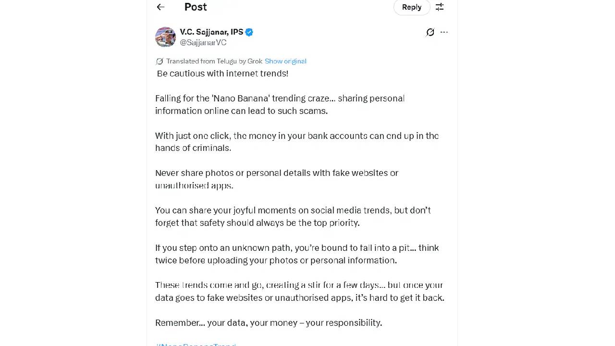
Task: Click the V.C. Sajjanar, IPS display name
Action: 211,32
